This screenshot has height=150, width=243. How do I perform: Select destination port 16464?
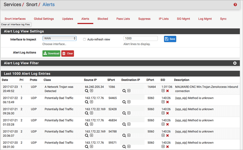[x=152, y=87]
